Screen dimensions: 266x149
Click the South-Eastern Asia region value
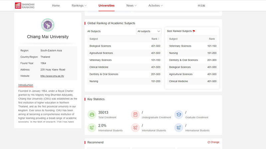point(51,51)
